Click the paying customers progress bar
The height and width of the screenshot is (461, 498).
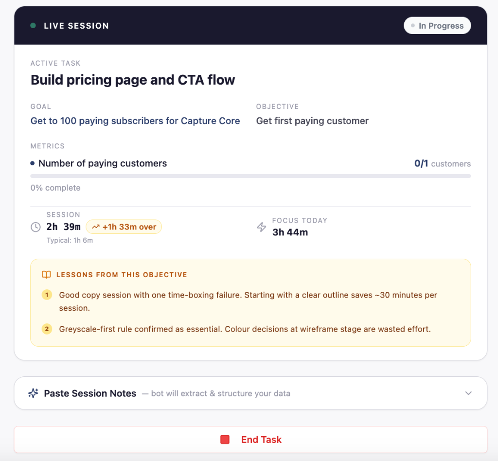[x=250, y=176]
